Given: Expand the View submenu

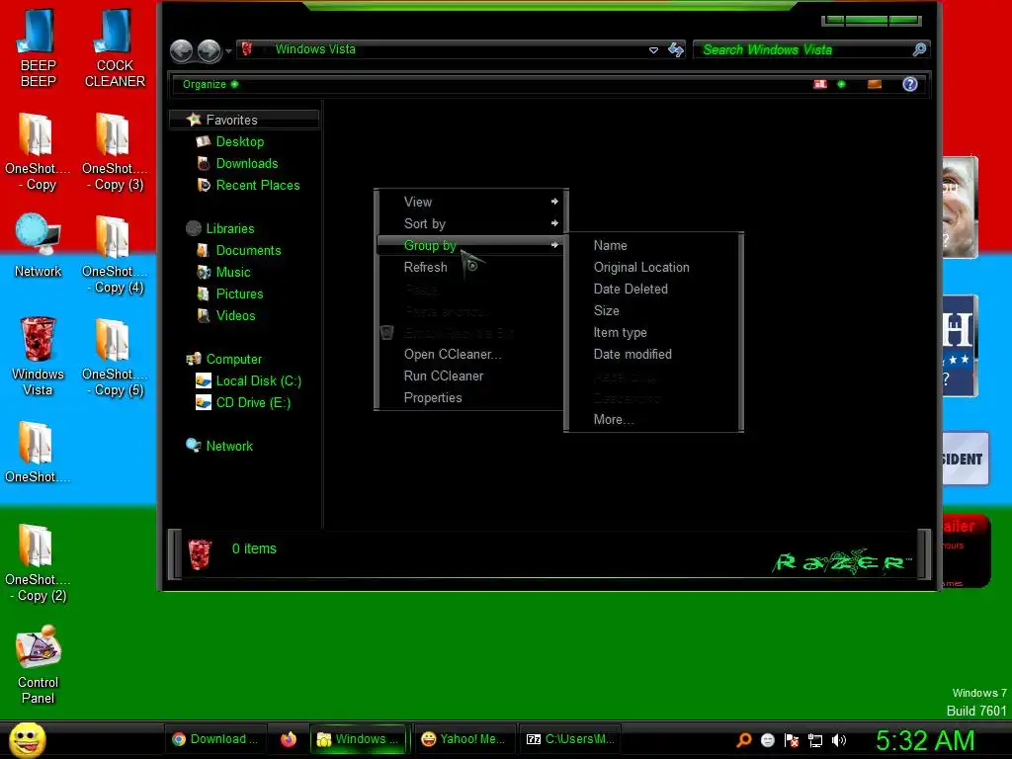Looking at the screenshot, I should (x=471, y=202).
